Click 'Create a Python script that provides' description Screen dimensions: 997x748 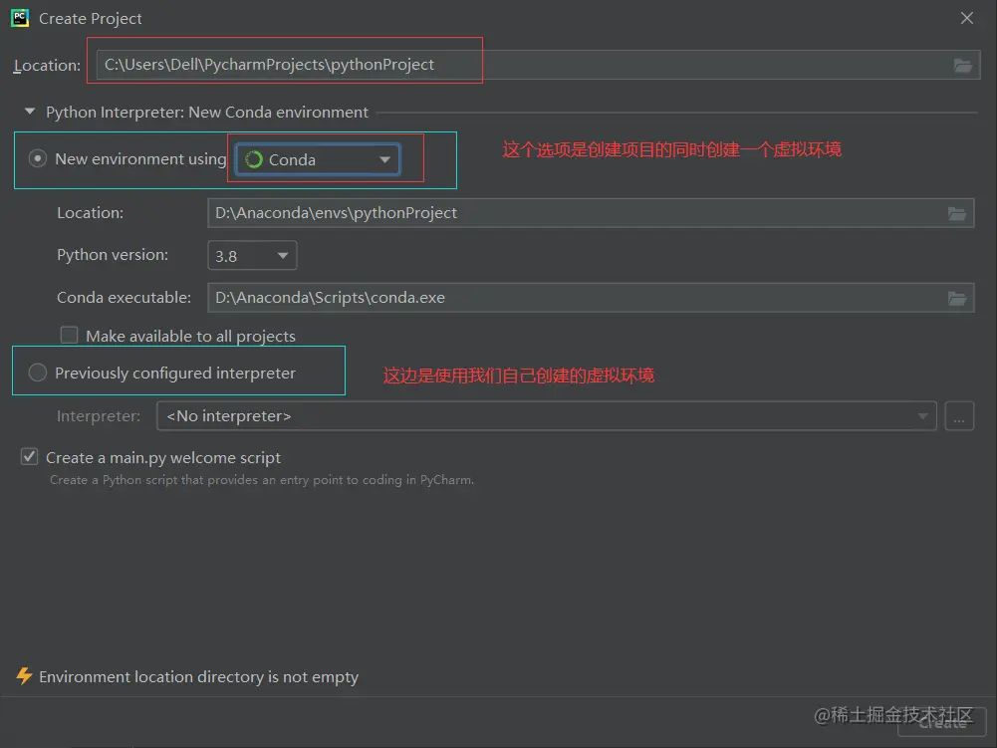click(x=262, y=480)
